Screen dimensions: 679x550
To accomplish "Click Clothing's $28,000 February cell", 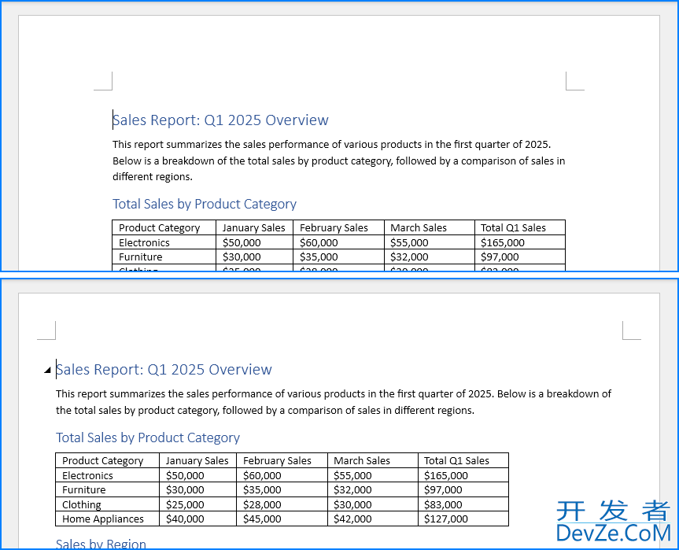I will pyautogui.click(x=282, y=504).
